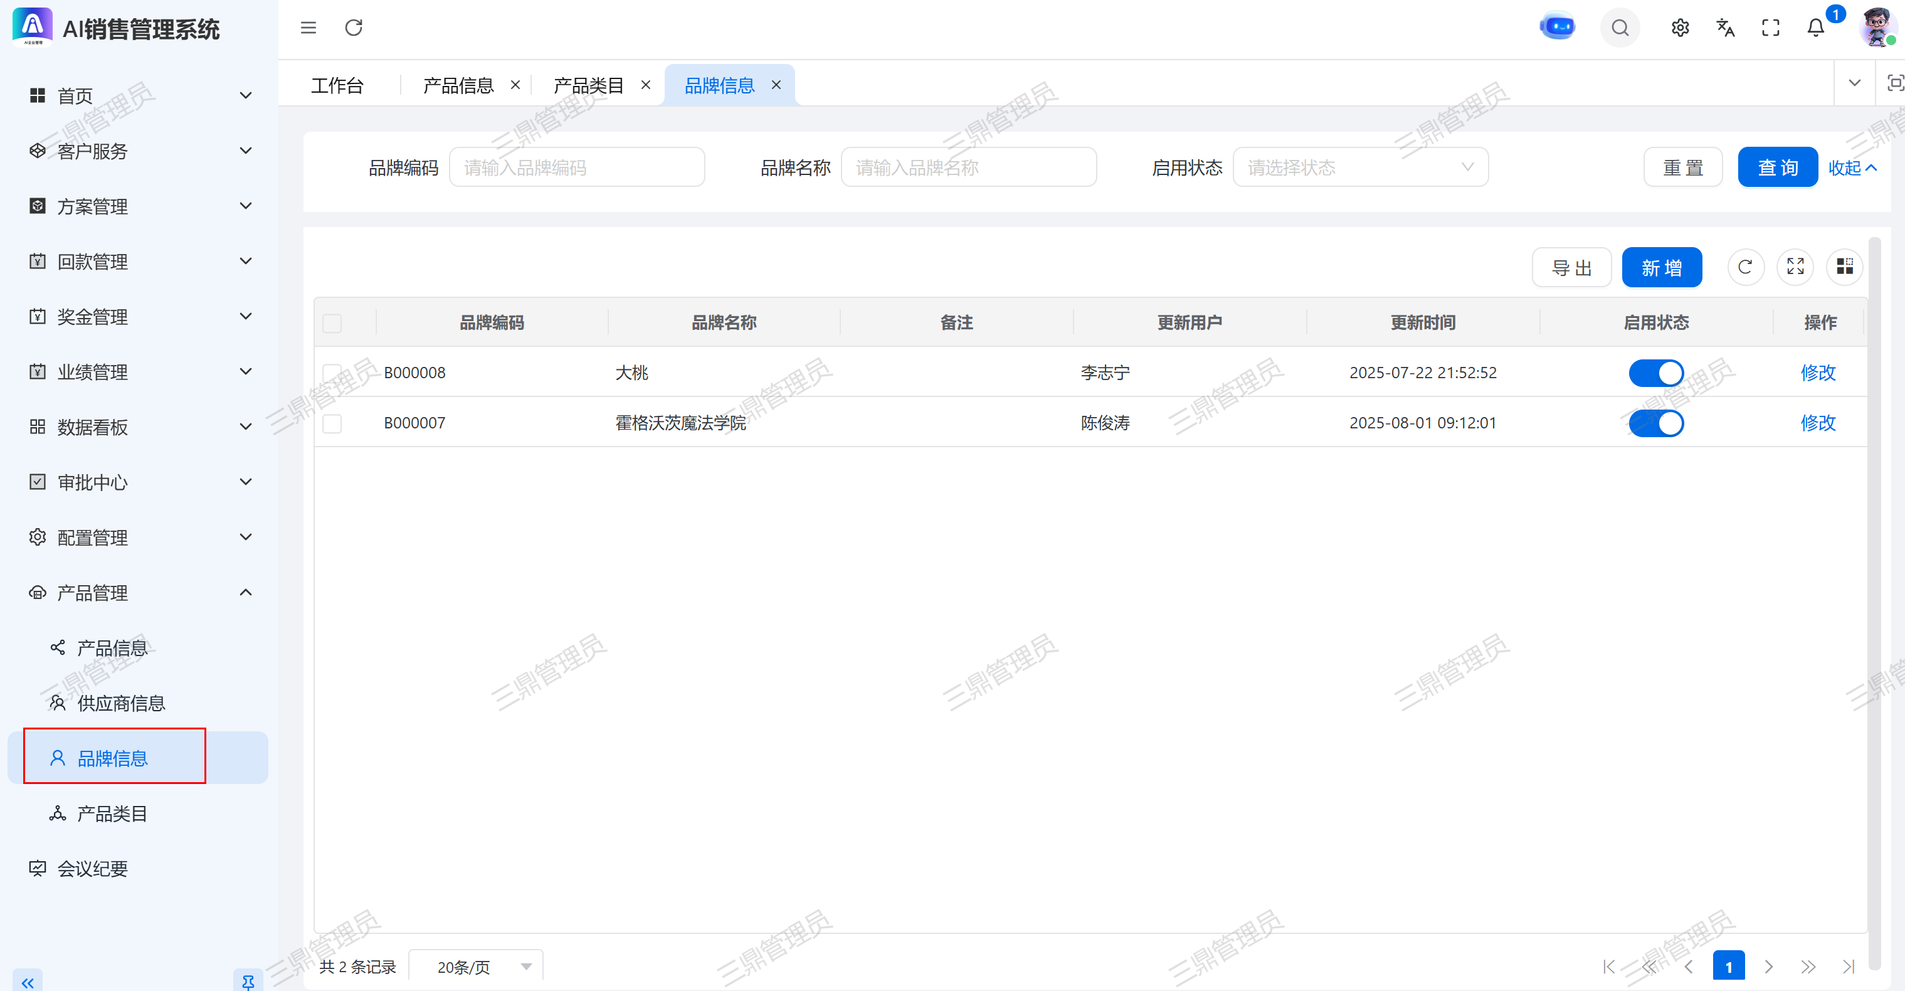
Task: Refresh the table with the circular arrow
Action: click(1745, 267)
